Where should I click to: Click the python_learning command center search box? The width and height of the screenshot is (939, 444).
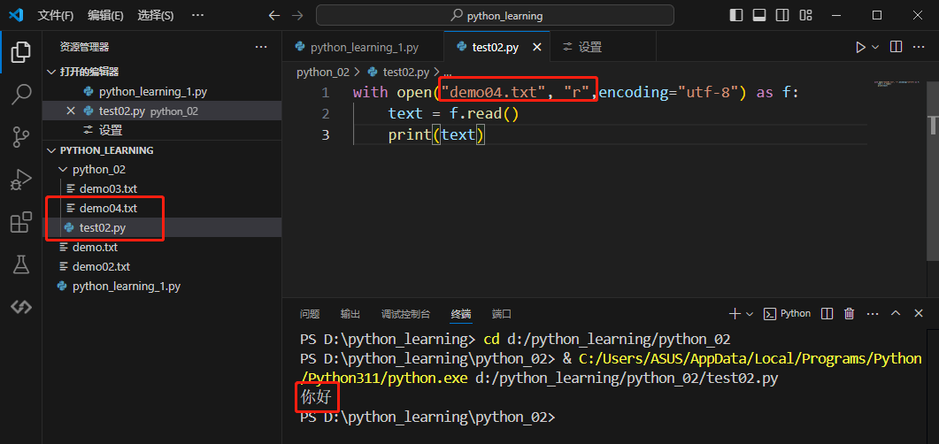(496, 16)
